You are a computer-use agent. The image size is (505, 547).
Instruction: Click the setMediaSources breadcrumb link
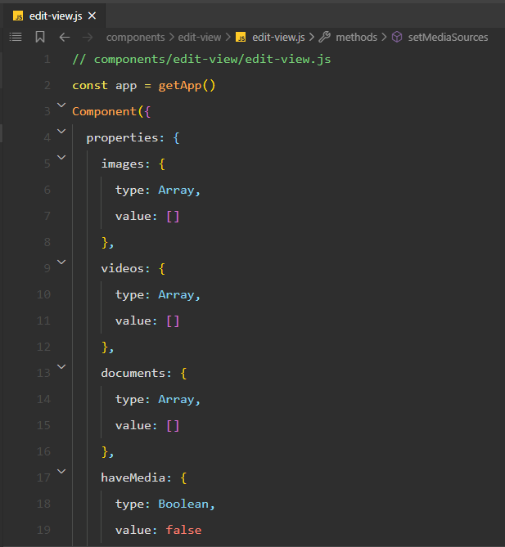448,38
